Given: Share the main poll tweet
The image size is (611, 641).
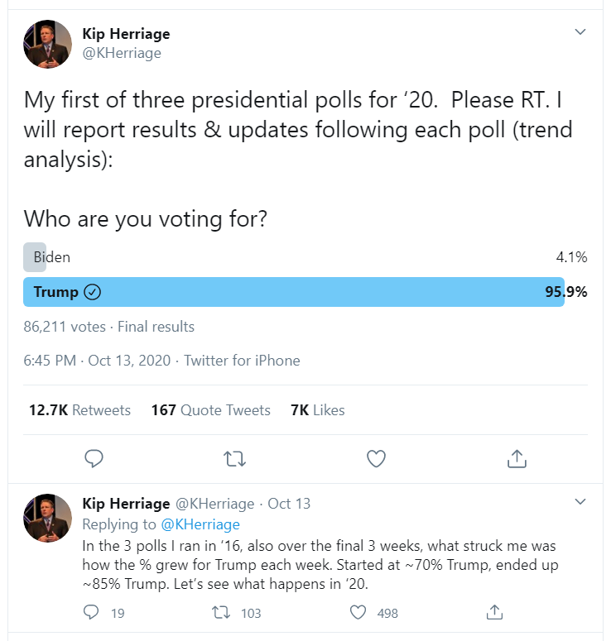Looking at the screenshot, I should [x=517, y=457].
